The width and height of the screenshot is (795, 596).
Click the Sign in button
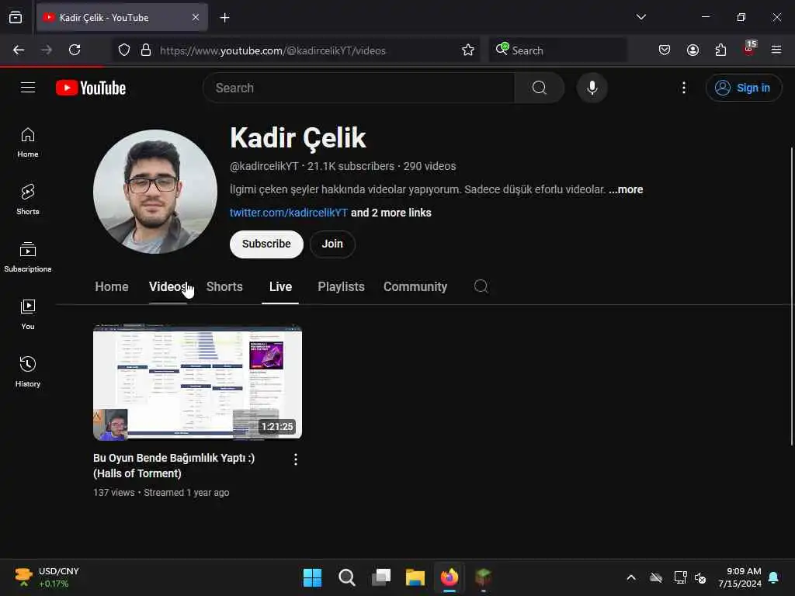point(743,88)
